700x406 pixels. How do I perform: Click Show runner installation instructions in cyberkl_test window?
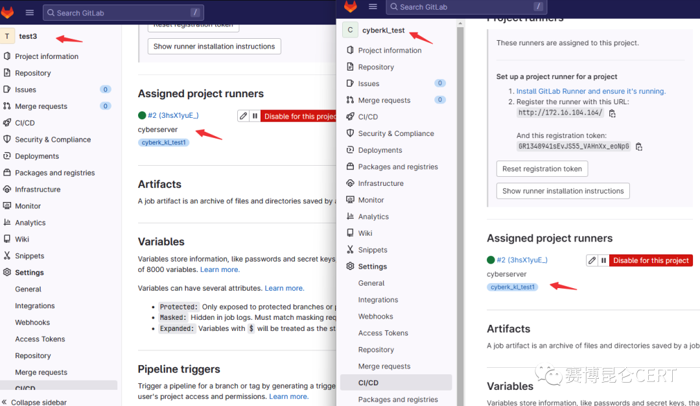[x=563, y=191]
